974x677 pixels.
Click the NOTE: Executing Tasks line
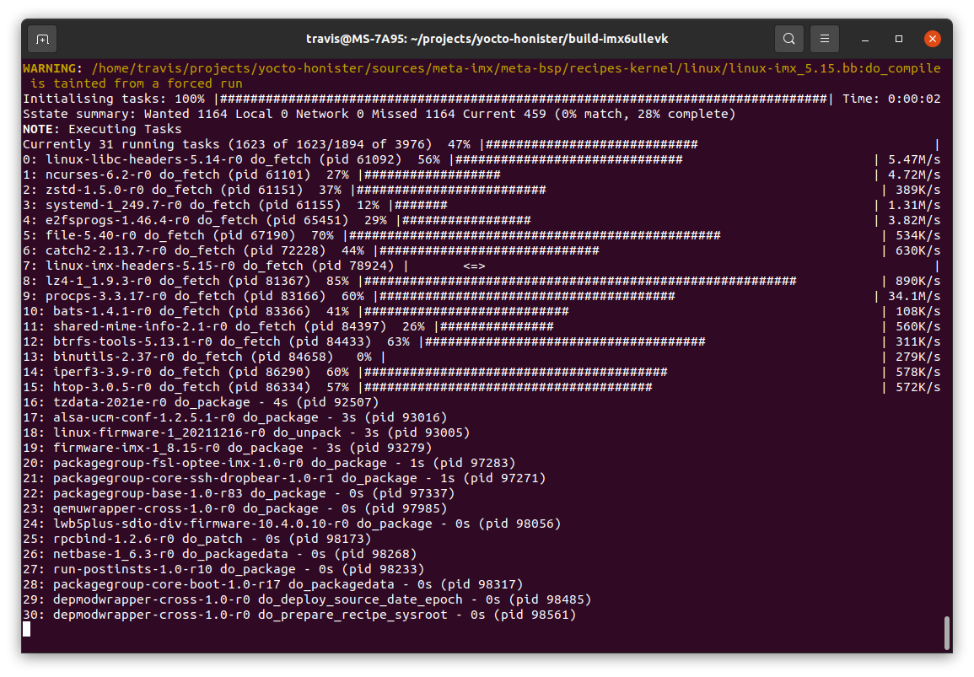tap(103, 129)
